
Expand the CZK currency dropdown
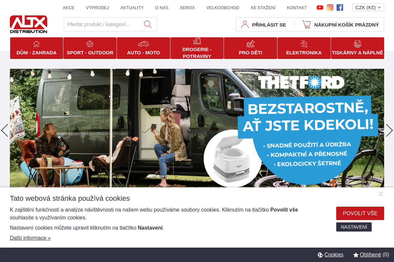[x=368, y=7]
